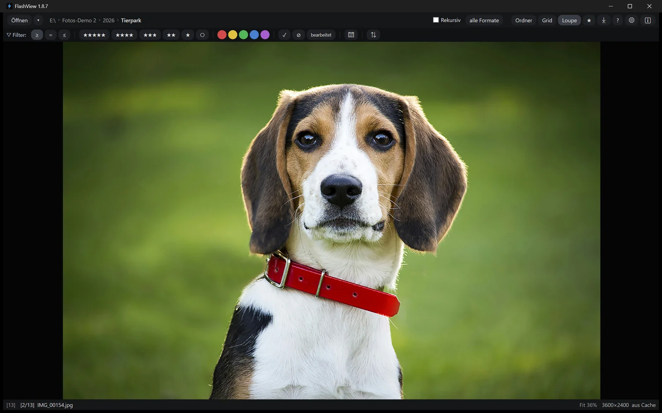Filter by green color label
Screen dimensions: 662x413
pos(243,35)
